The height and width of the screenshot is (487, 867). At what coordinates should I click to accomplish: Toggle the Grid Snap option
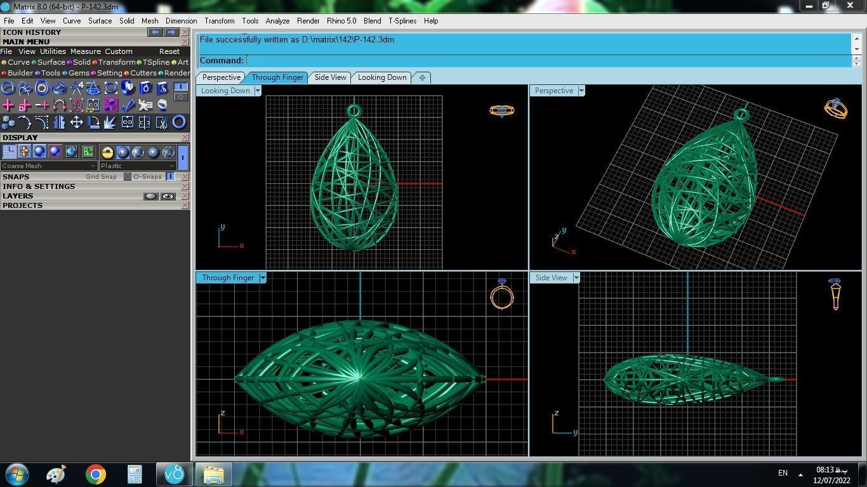[101, 177]
